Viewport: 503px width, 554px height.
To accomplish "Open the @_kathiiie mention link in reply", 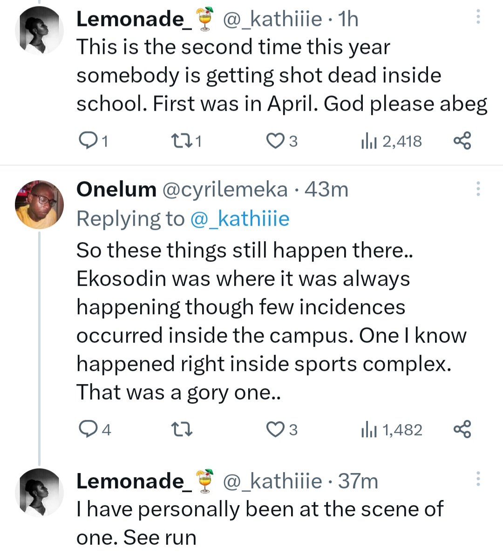I will point(240,218).
